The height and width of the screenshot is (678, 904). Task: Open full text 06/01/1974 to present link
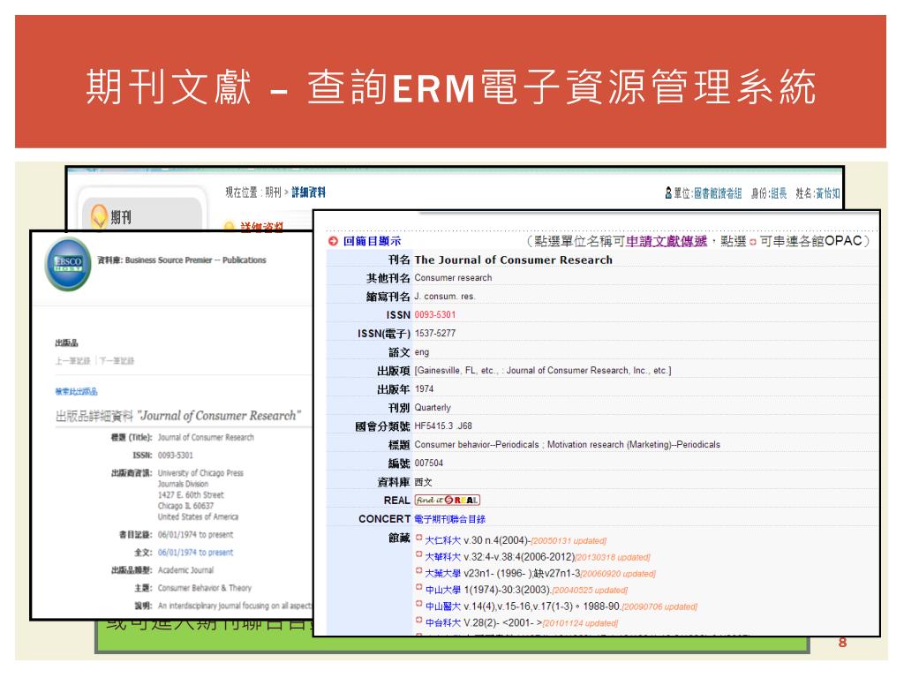coord(195,553)
